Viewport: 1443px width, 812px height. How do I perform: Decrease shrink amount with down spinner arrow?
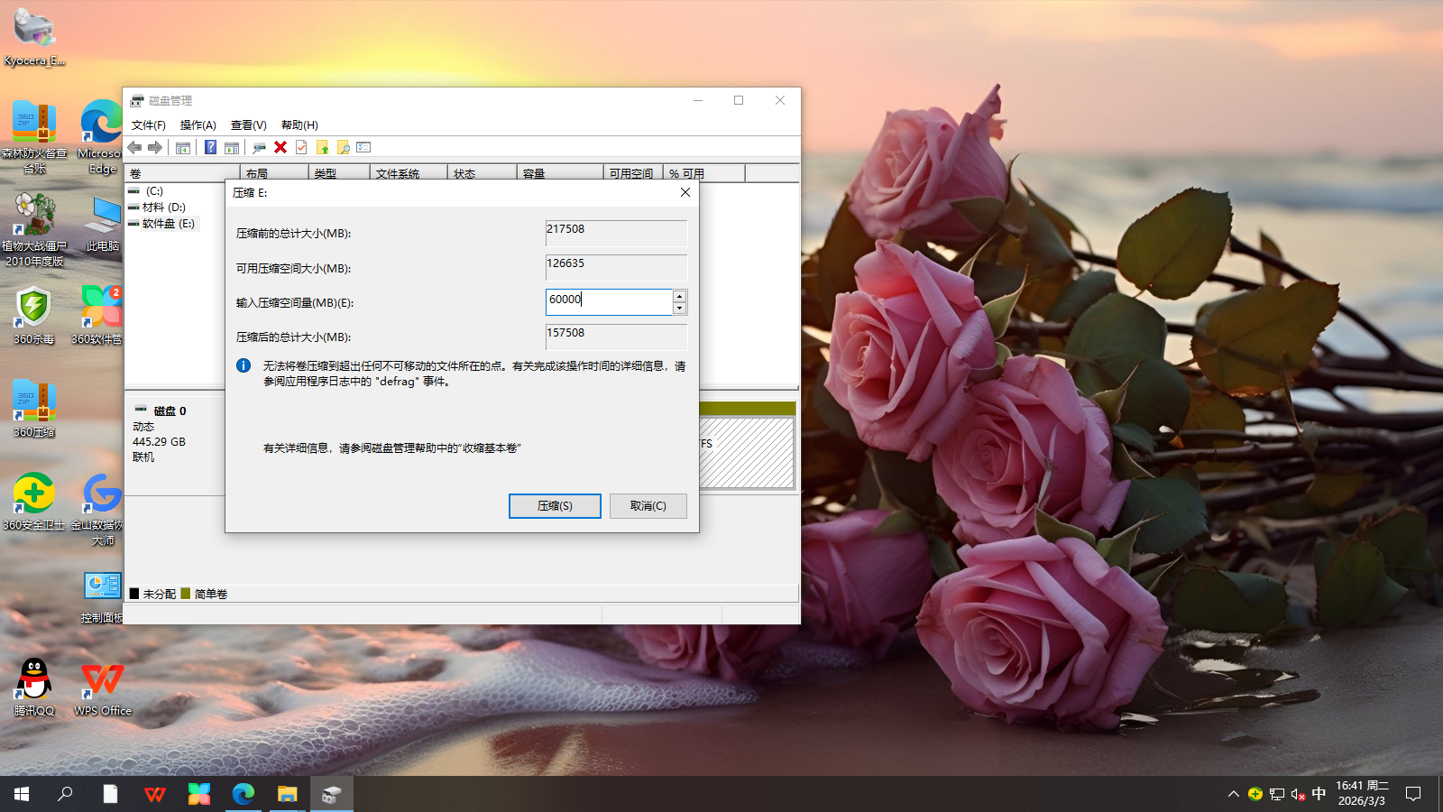pos(679,309)
